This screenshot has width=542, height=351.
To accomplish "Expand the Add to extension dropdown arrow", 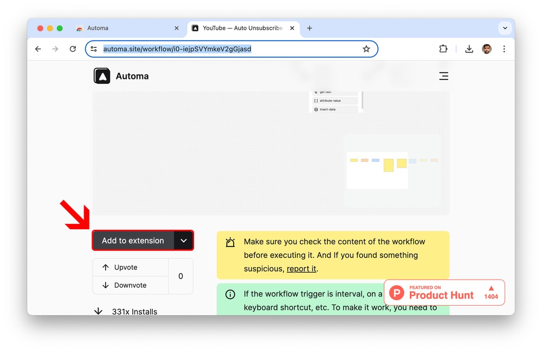I will (x=184, y=241).
